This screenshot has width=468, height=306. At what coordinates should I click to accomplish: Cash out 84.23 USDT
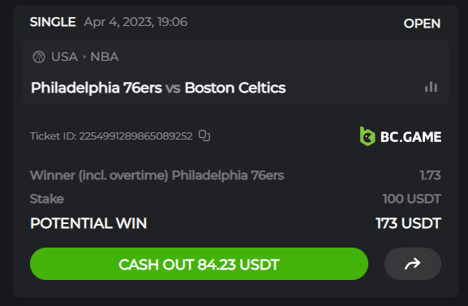[x=199, y=264]
